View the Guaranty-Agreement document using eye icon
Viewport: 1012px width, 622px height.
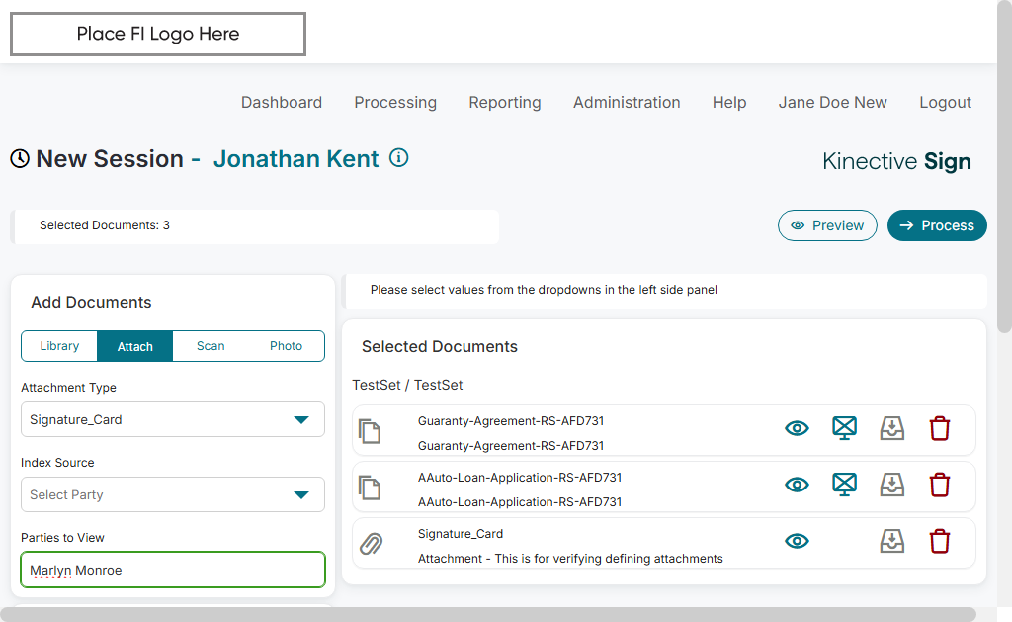click(797, 428)
